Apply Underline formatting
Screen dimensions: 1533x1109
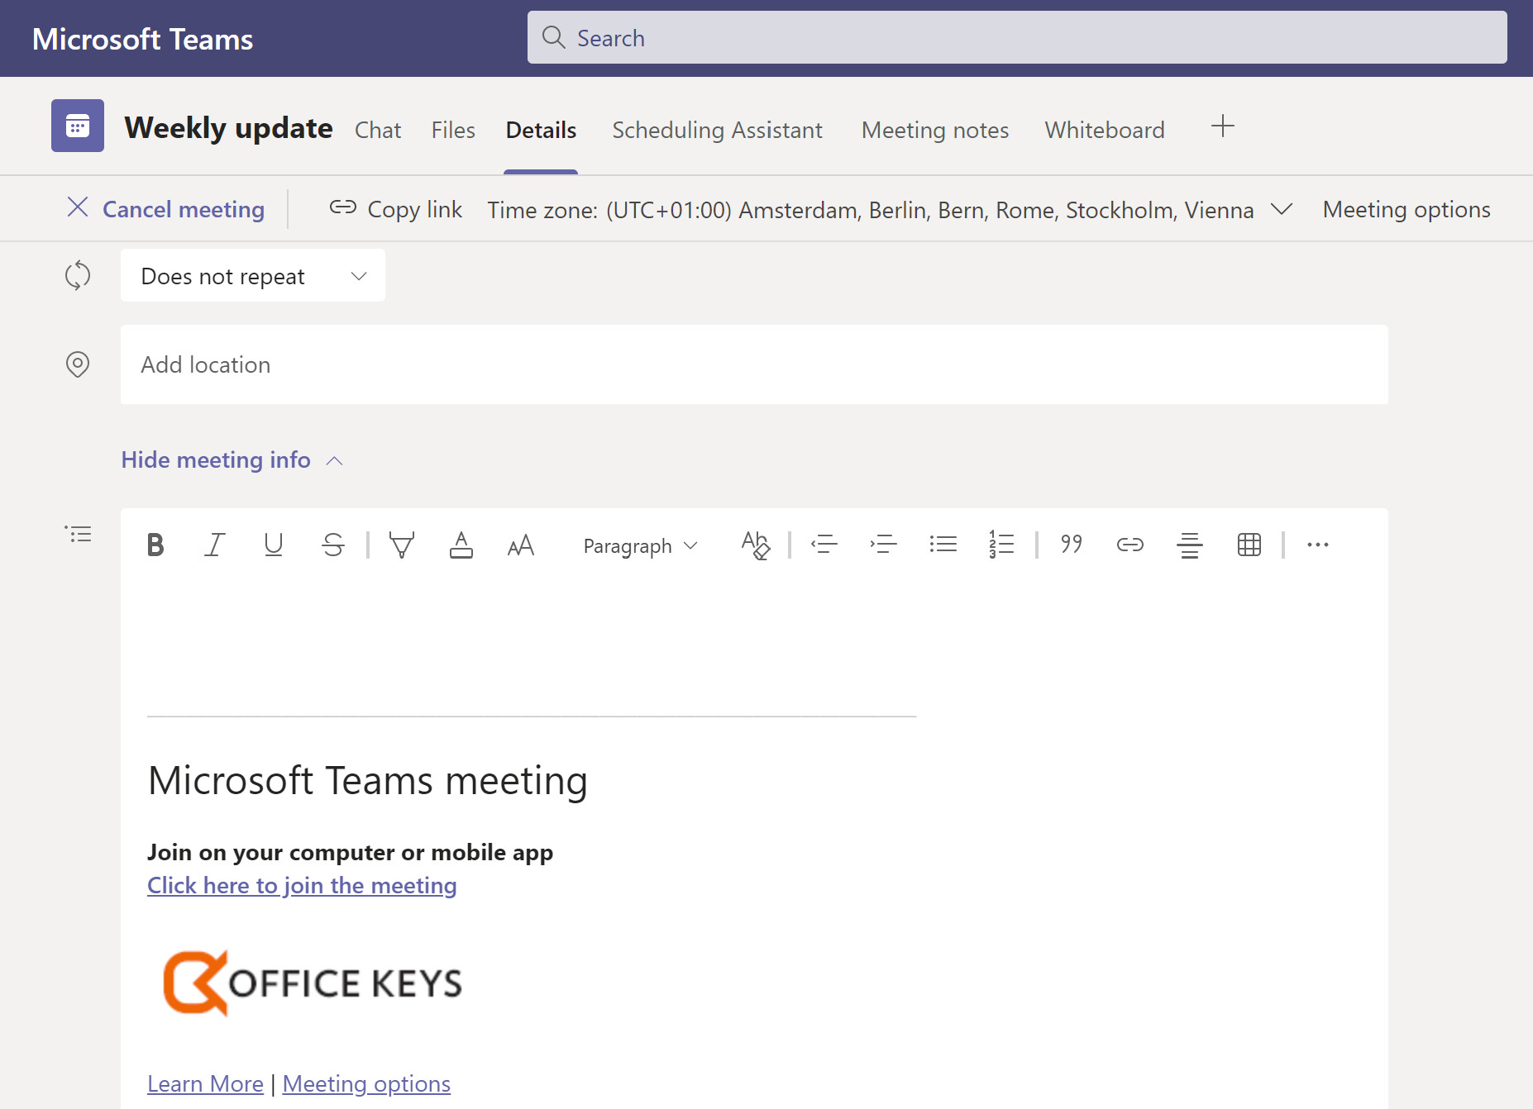pyautogui.click(x=274, y=545)
